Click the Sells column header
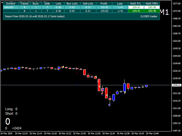The height and width of the screenshot is (136, 182). pos(47,3)
